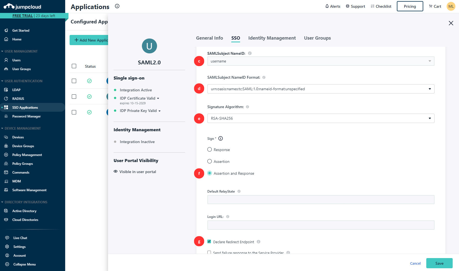Click the Default RelayState input field
Image resolution: width=459 pixels, height=271 pixels.
click(x=320, y=200)
